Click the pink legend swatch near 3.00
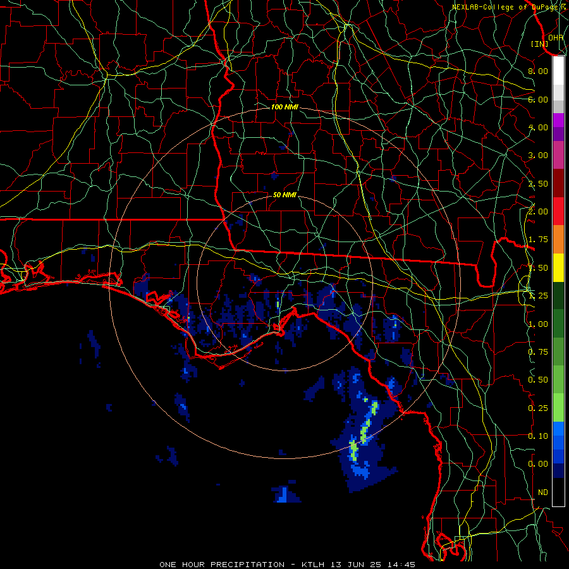 [x=558, y=155]
